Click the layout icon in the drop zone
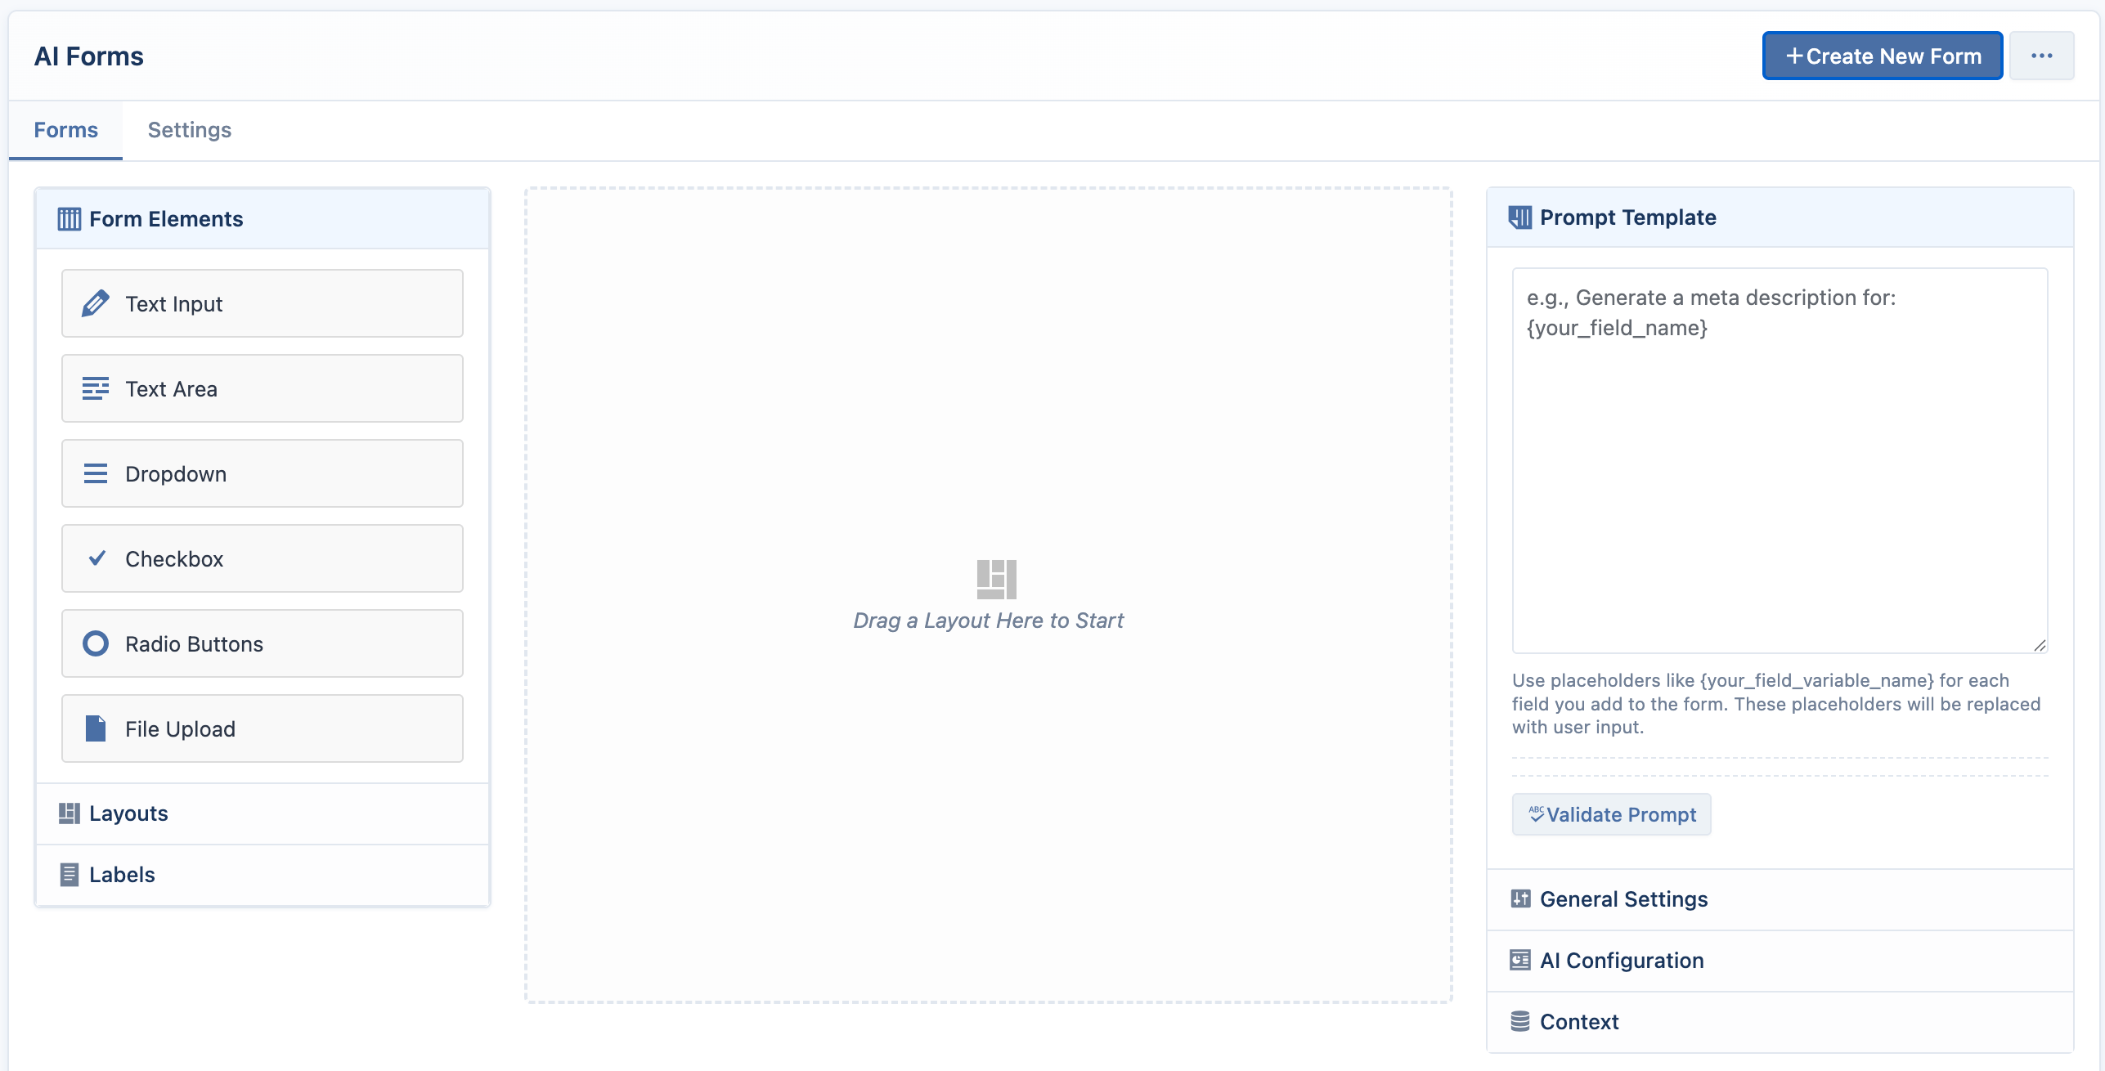Image resolution: width=2105 pixels, height=1071 pixels. point(996,580)
